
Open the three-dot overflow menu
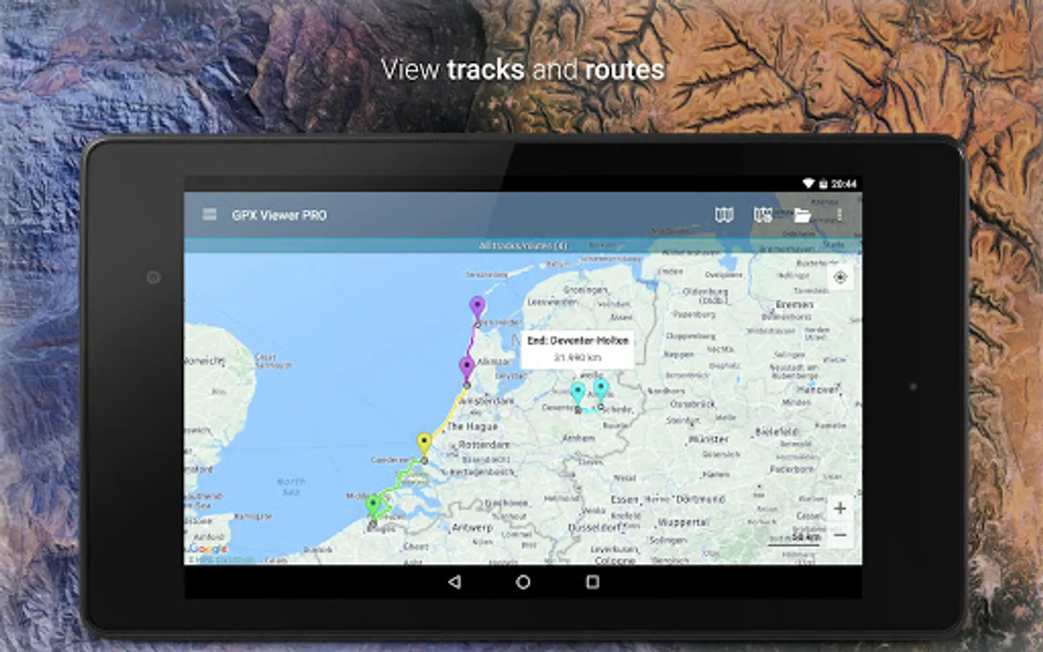tap(839, 214)
